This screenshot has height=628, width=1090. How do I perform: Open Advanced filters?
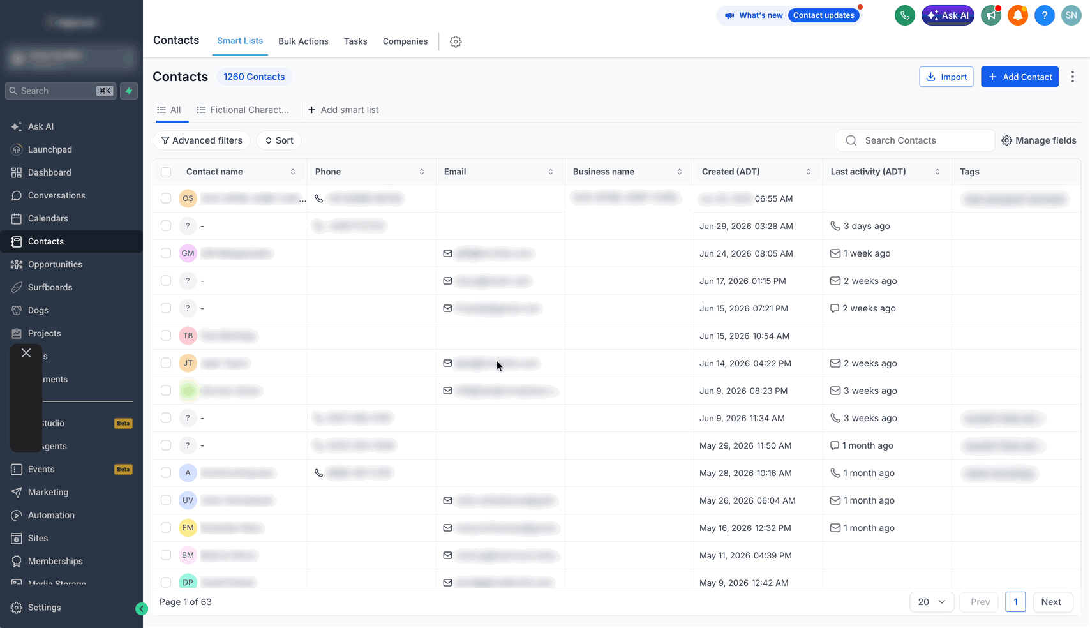coord(202,140)
